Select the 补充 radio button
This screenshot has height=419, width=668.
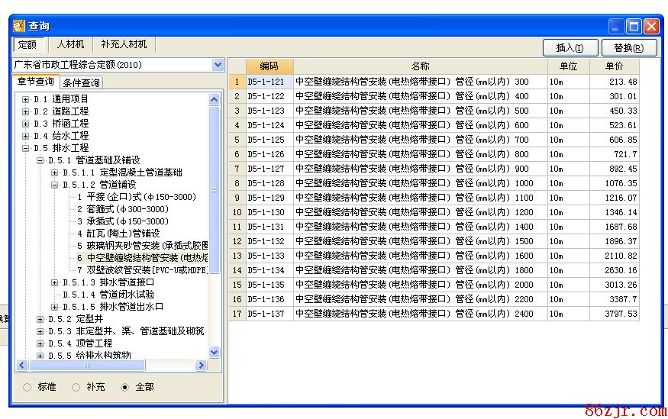point(76,387)
